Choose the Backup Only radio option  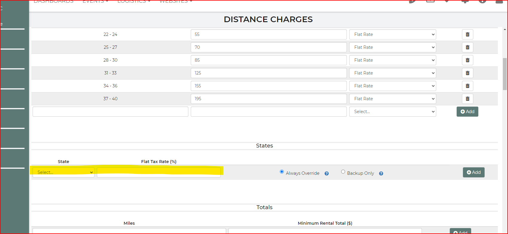click(343, 172)
